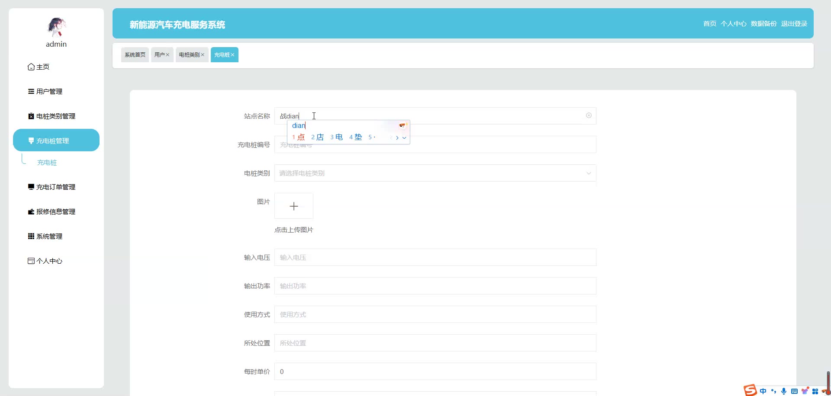
Task: Click the 用户管理 list icon
Action: click(x=31, y=91)
